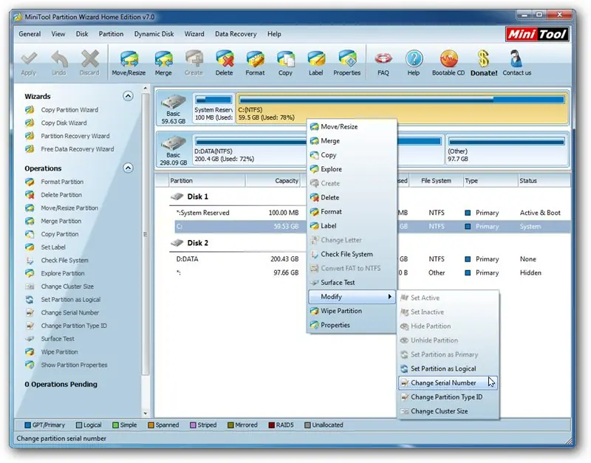Collapse the Operations section chevron
Viewport: 591px width, 463px height.
[128, 168]
